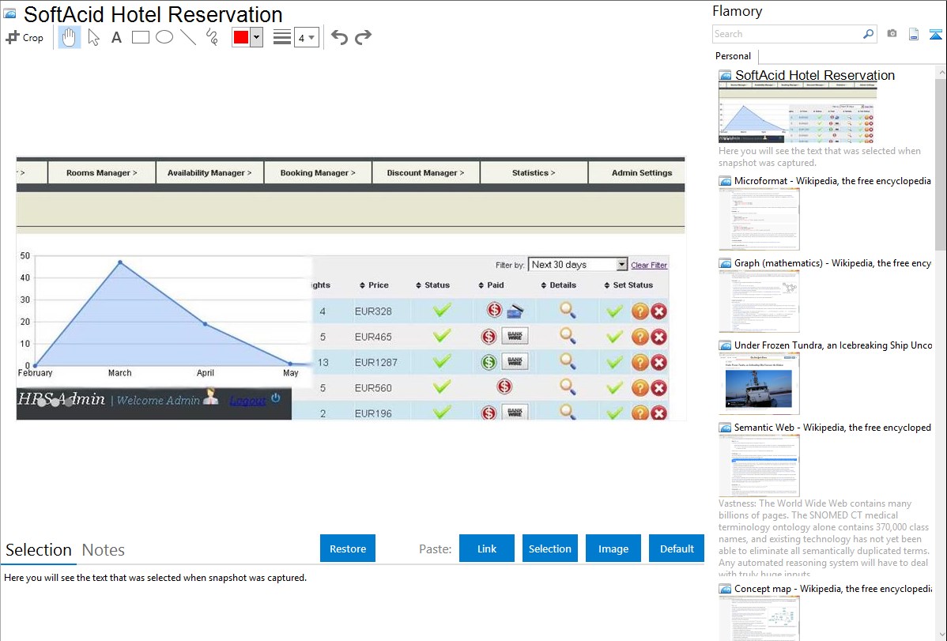Screen dimensions: 947x641
Task: Select Concept map snapshot title
Action: tap(832, 588)
